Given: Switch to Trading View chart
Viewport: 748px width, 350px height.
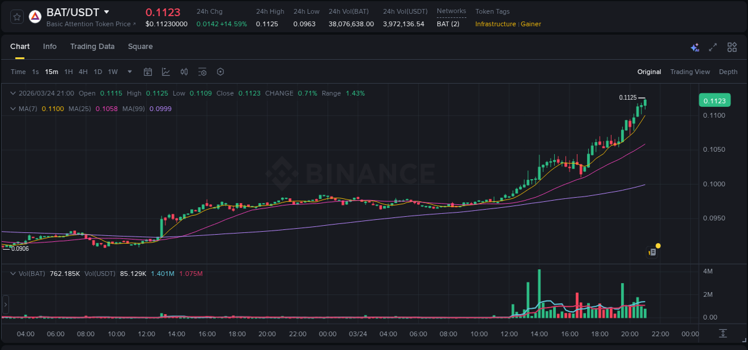Looking at the screenshot, I should click(690, 72).
